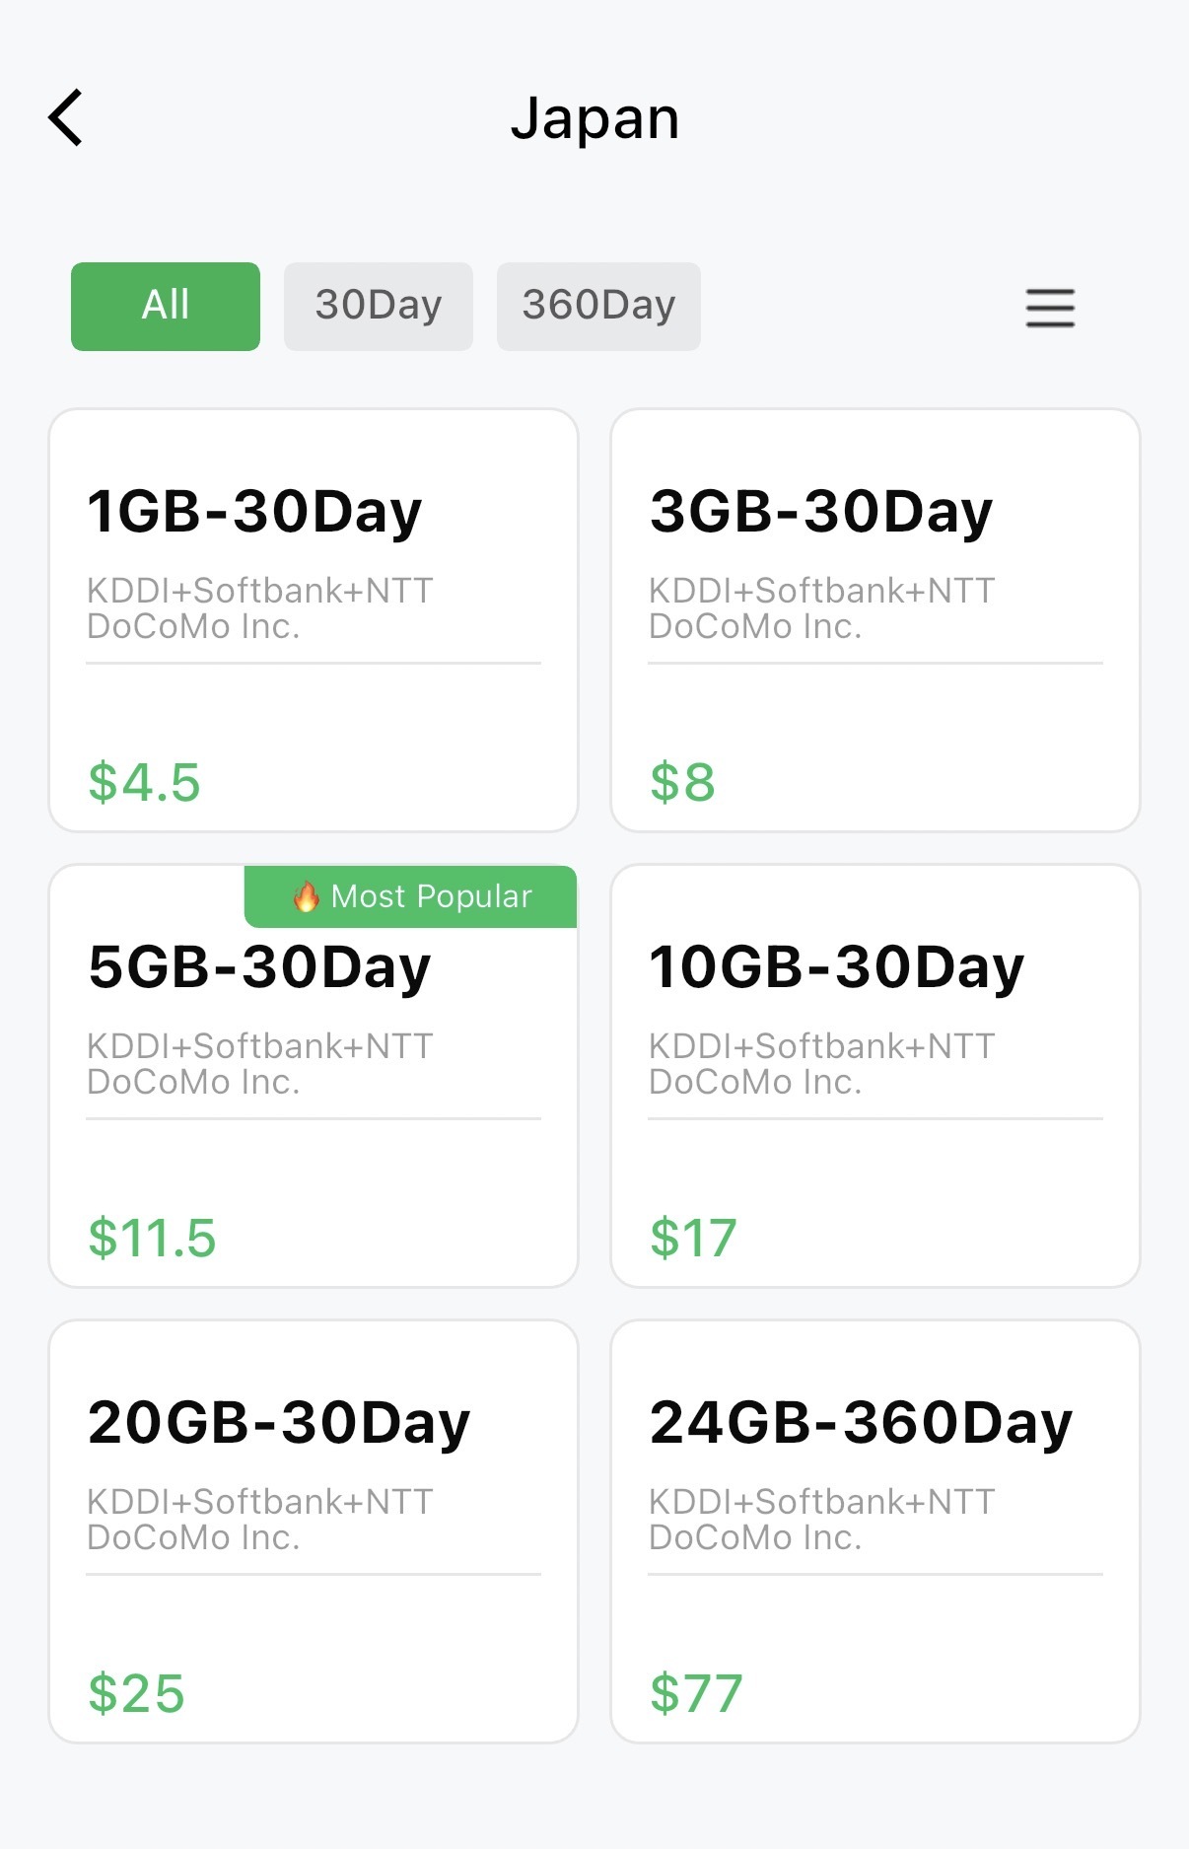This screenshot has width=1189, height=1849.
Task: Tap the back arrow icon
Action: point(66,118)
